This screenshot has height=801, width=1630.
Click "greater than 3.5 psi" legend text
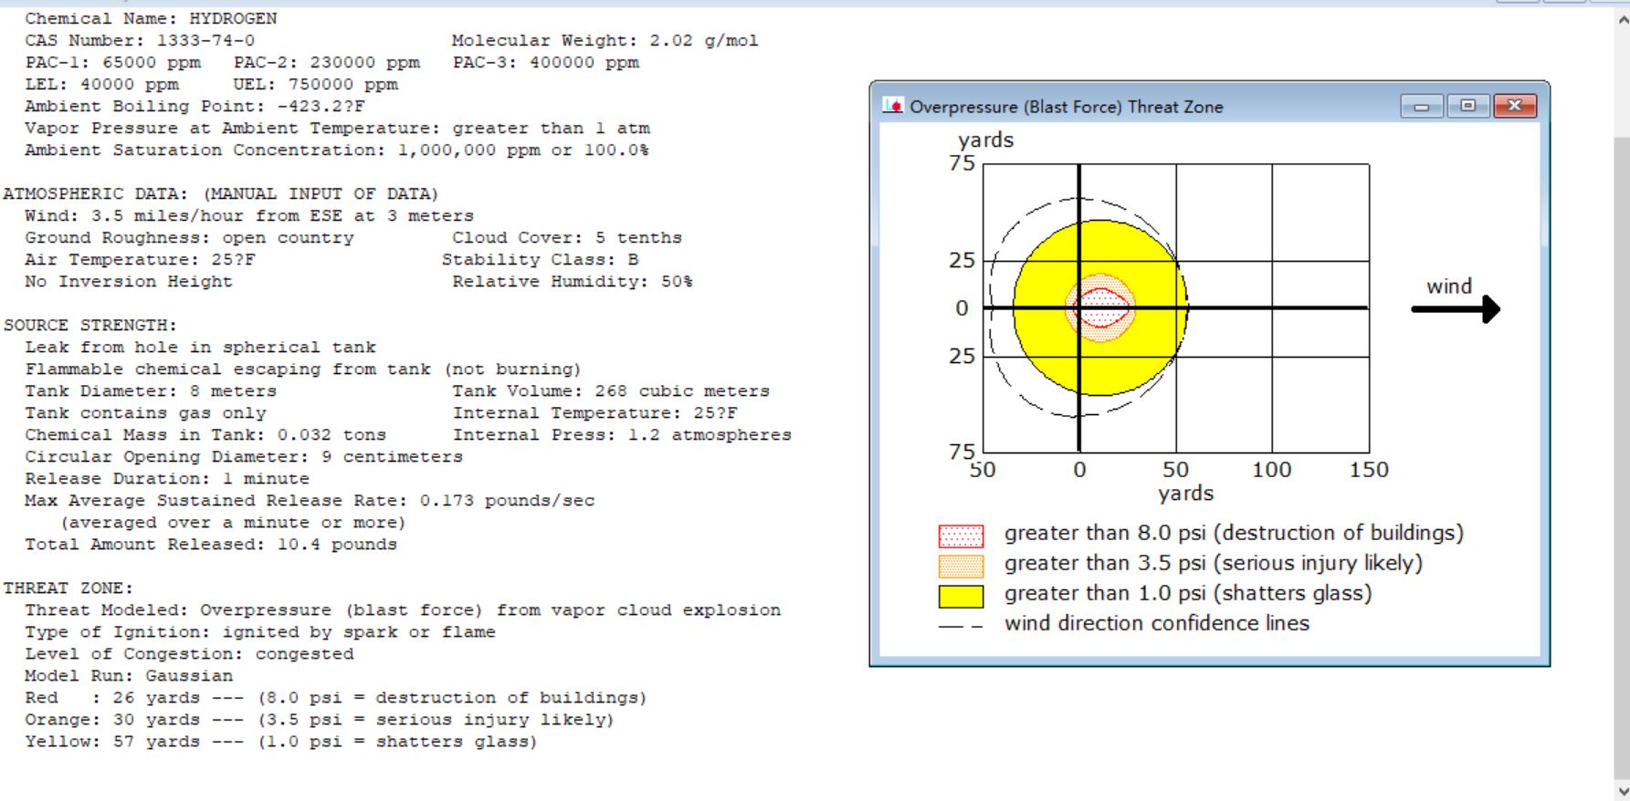(x=1214, y=563)
